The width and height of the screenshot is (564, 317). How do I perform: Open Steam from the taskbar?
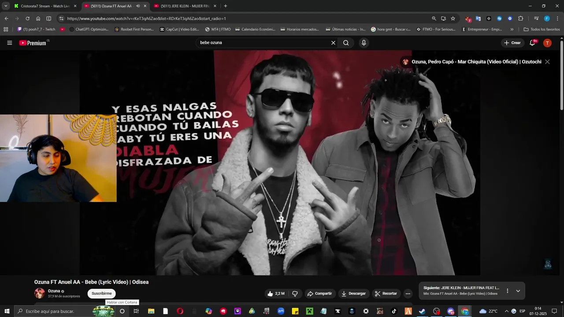pos(422,311)
